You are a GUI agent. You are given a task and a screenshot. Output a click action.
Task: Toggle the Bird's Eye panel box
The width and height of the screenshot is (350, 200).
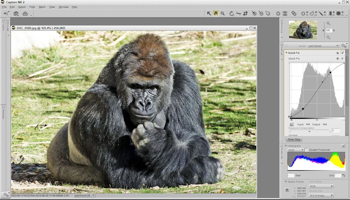coord(282,20)
